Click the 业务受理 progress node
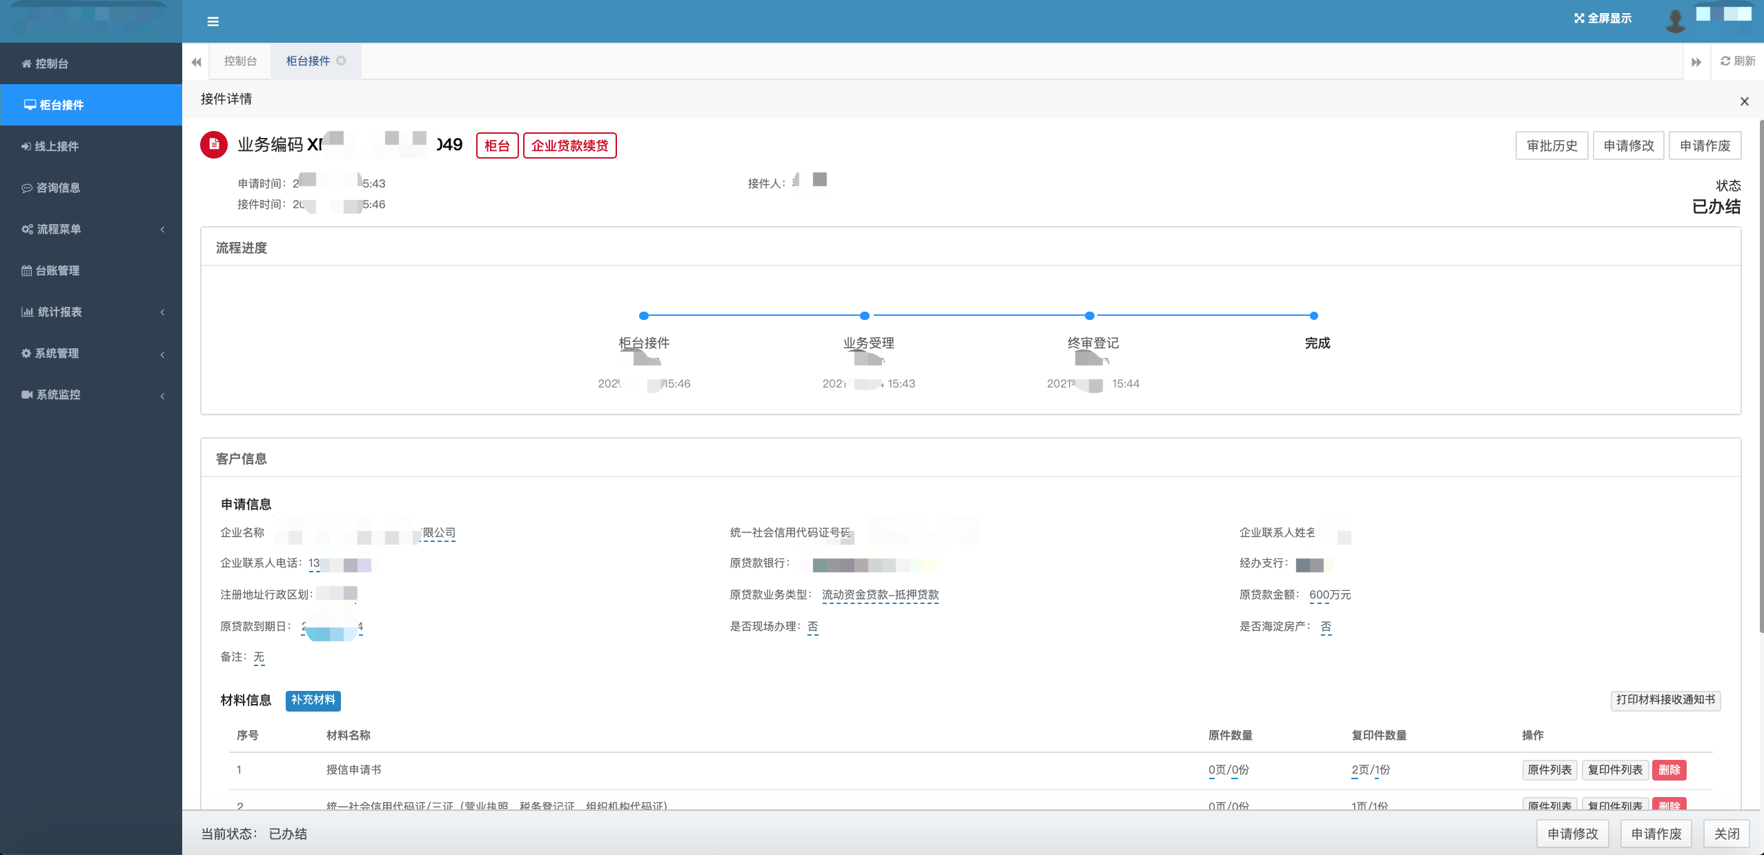Screen dimensions: 1764x855 click(x=865, y=316)
